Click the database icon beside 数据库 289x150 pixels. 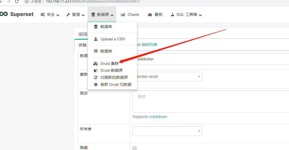pos(96,27)
